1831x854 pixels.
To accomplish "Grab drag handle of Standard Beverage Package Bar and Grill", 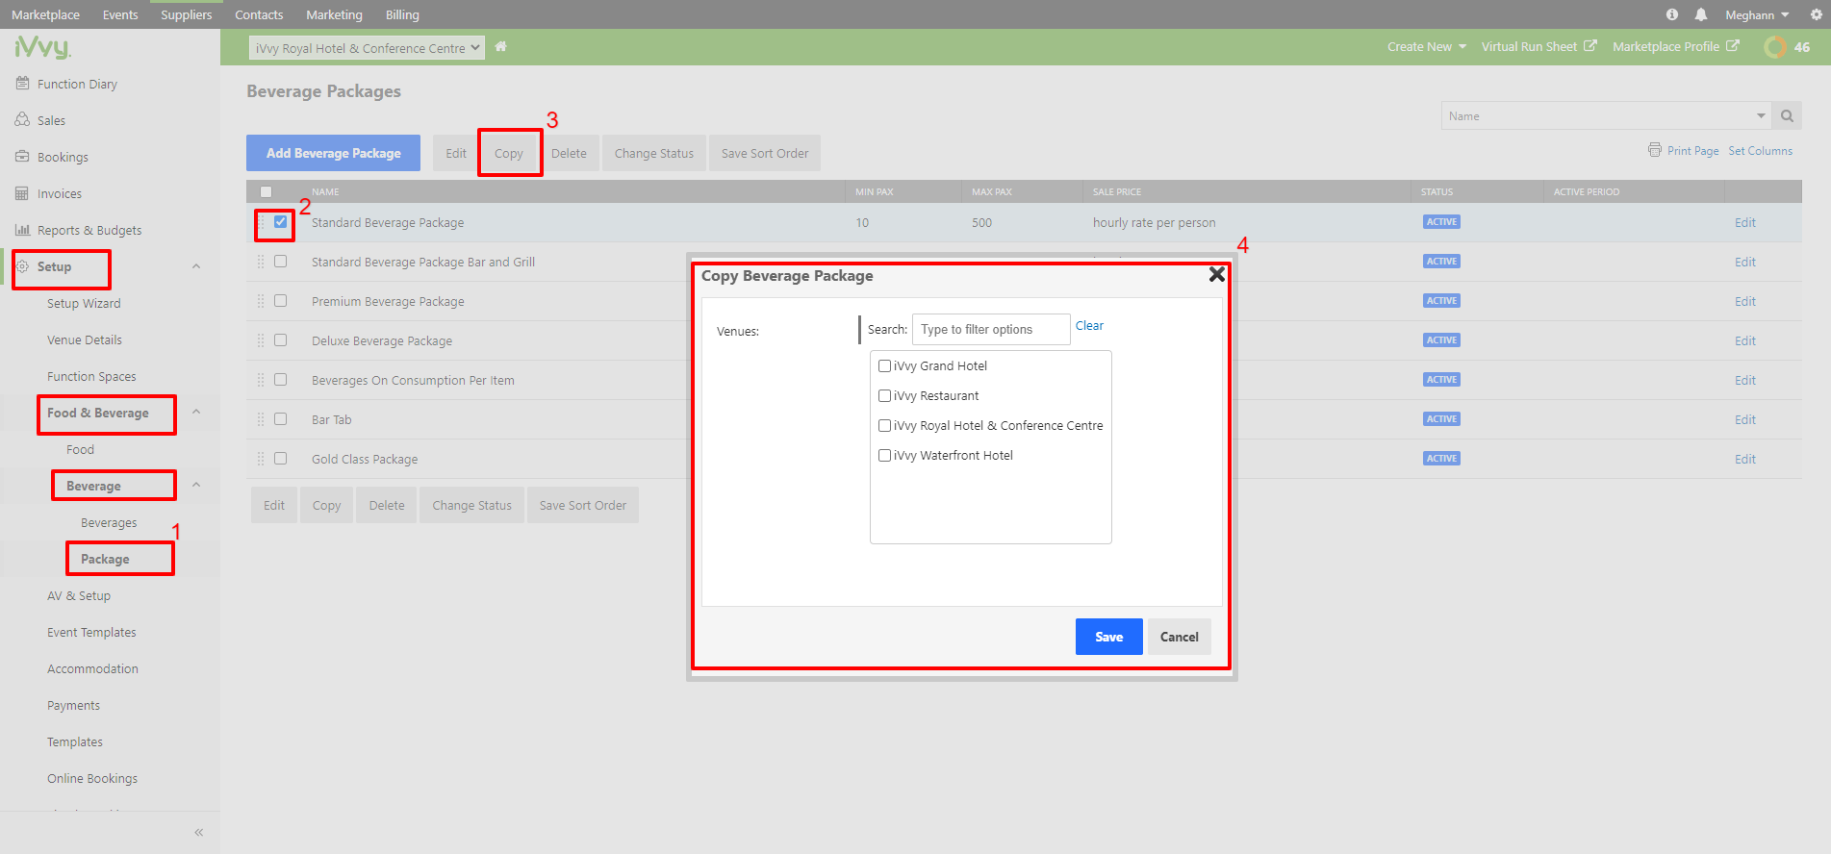I will point(260,262).
